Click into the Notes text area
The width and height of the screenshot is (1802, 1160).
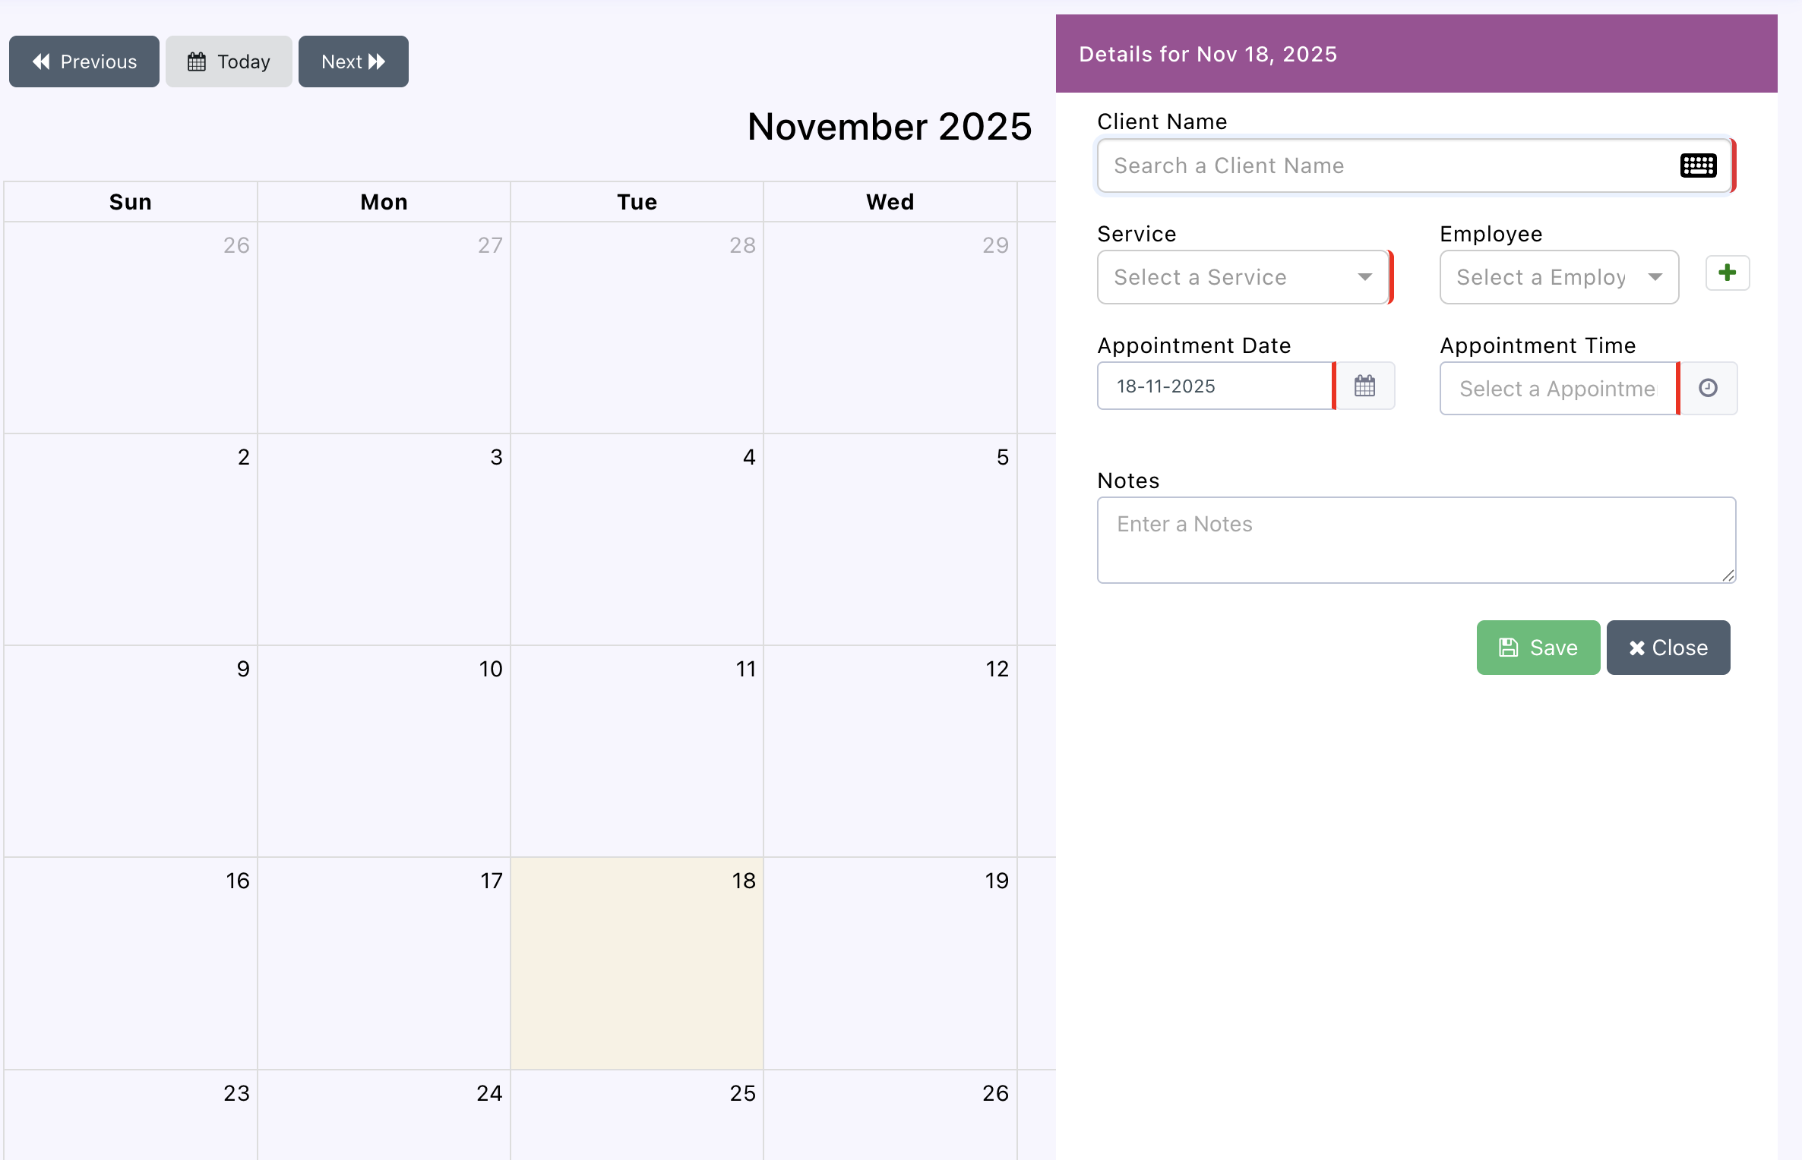[1415, 540]
